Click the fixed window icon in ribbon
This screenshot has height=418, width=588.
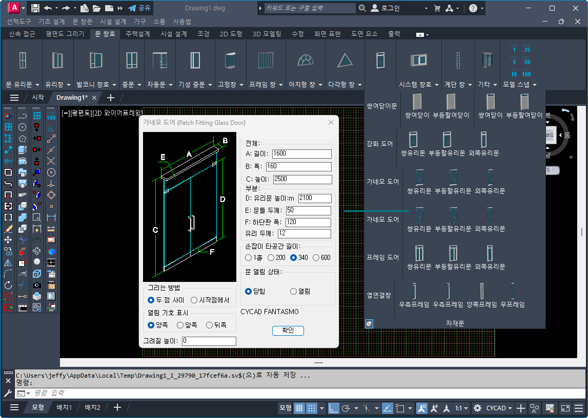231,60
